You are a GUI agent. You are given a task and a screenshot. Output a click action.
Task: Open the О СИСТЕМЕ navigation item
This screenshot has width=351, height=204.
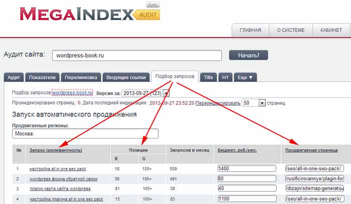tap(289, 30)
